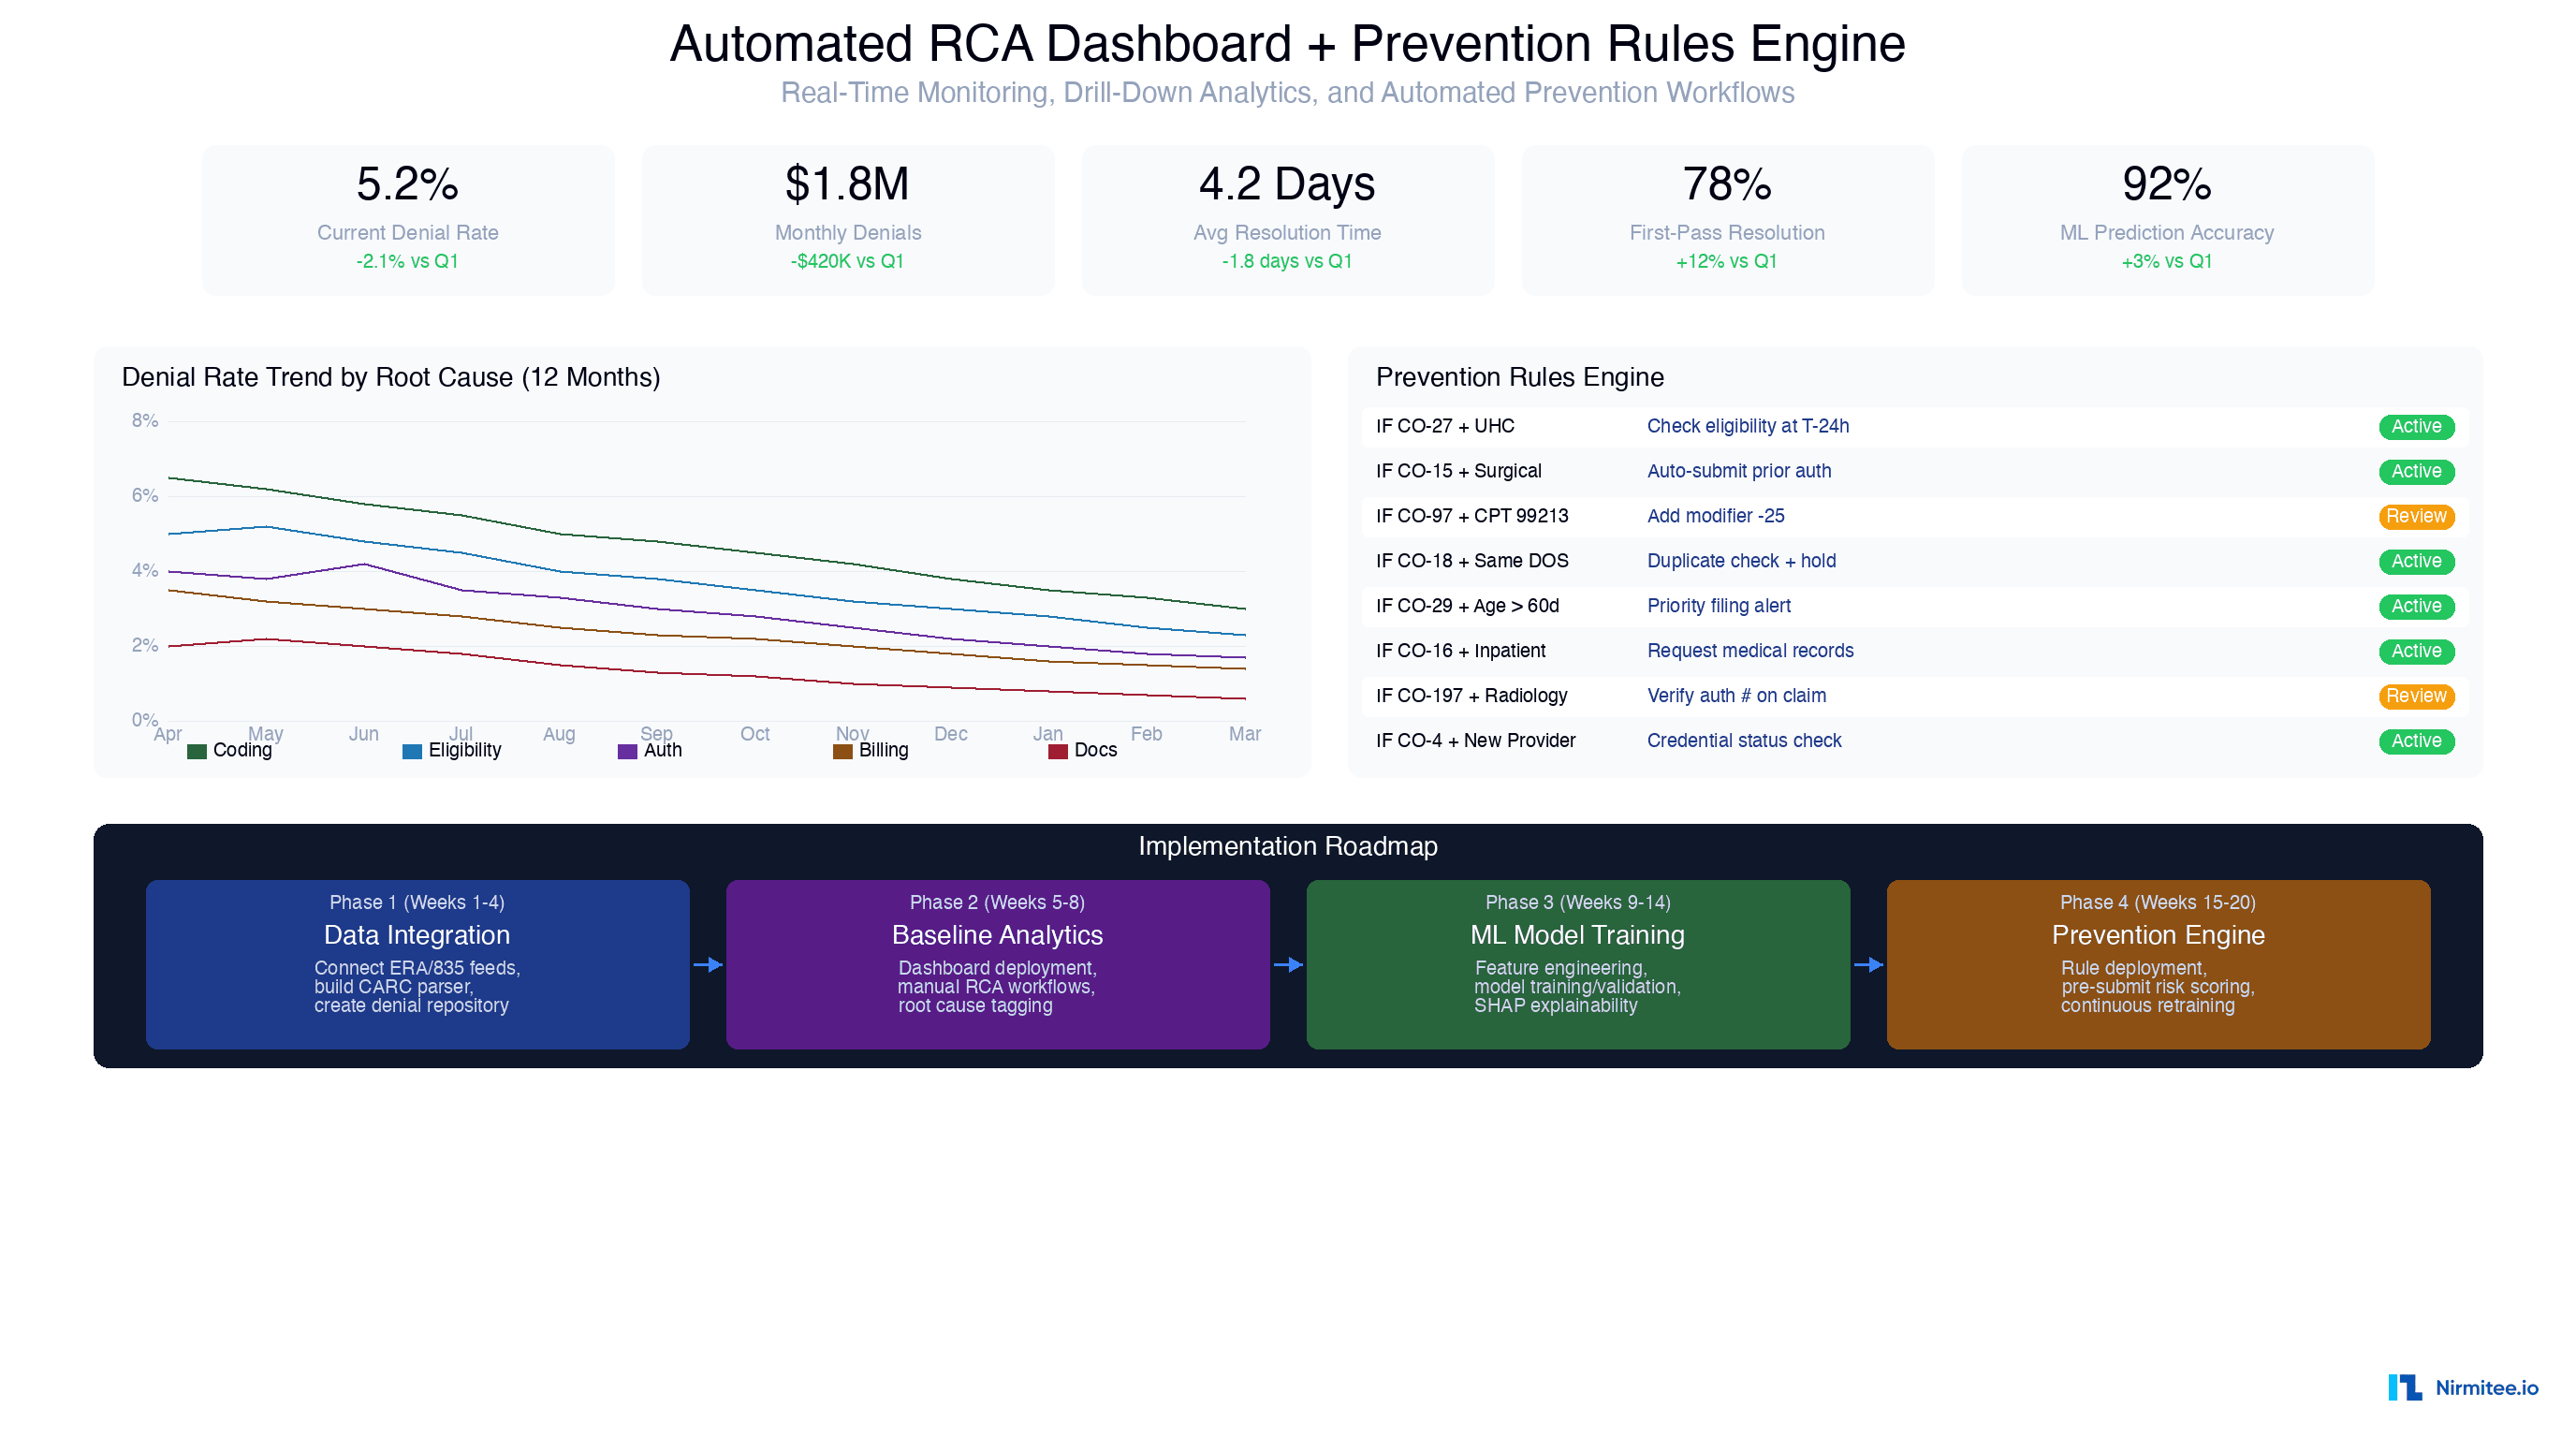Click the red Docs legend swatch

pyautogui.click(x=1058, y=751)
